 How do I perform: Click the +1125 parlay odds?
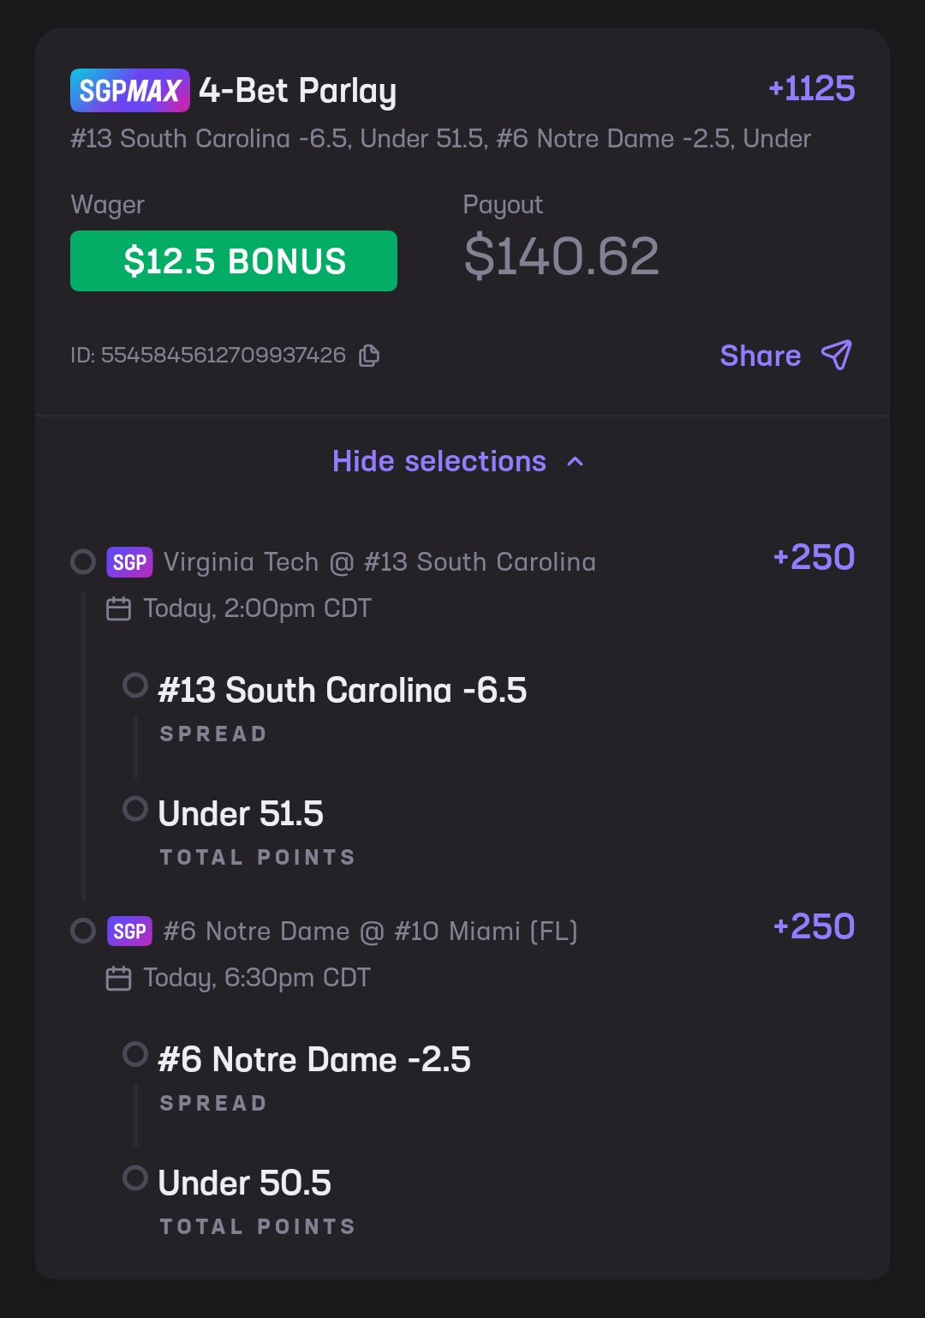coord(812,88)
